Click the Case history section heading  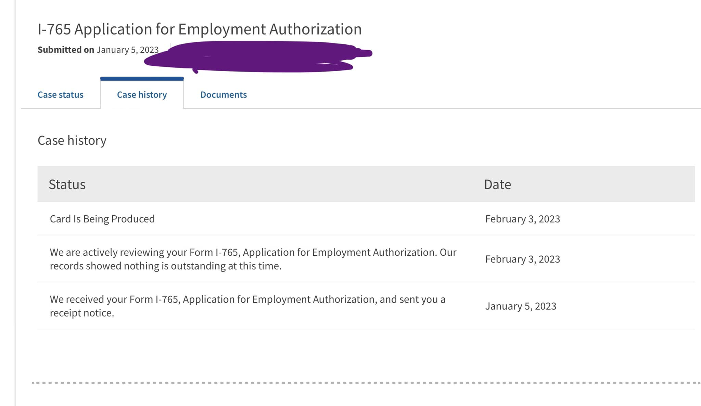point(72,140)
